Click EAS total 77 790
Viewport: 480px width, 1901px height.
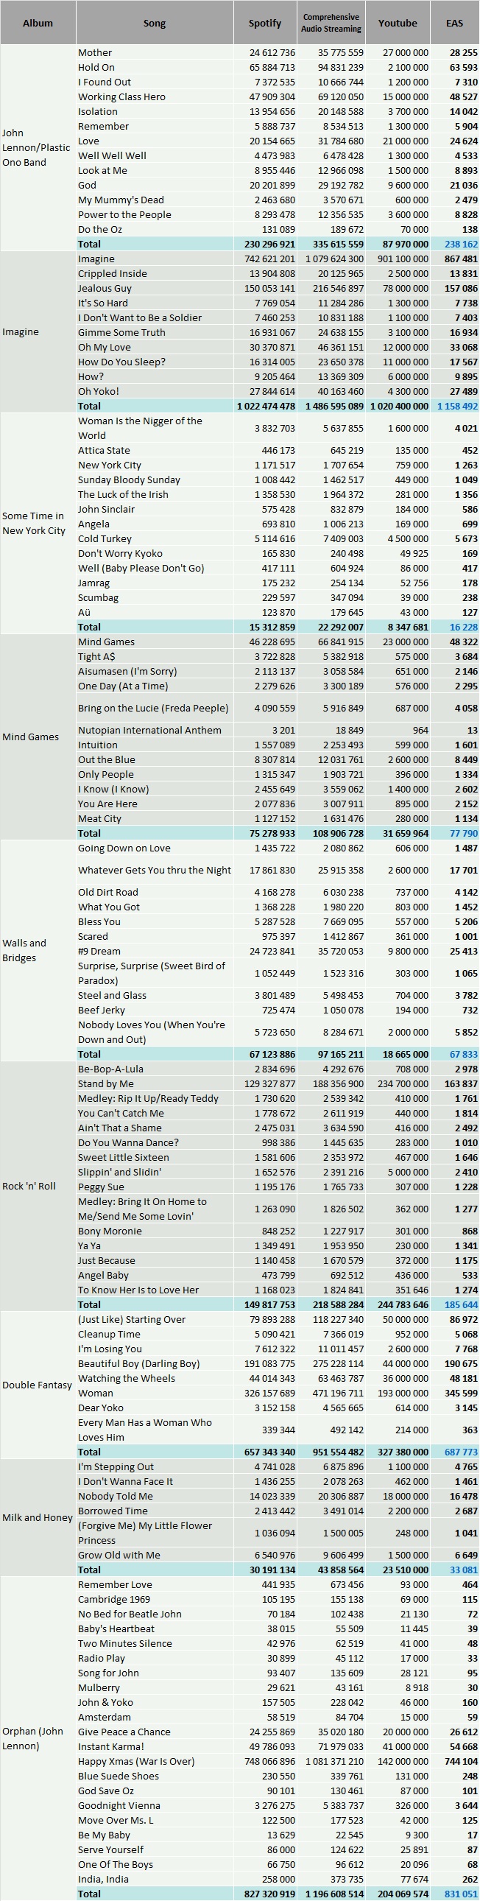tap(463, 833)
